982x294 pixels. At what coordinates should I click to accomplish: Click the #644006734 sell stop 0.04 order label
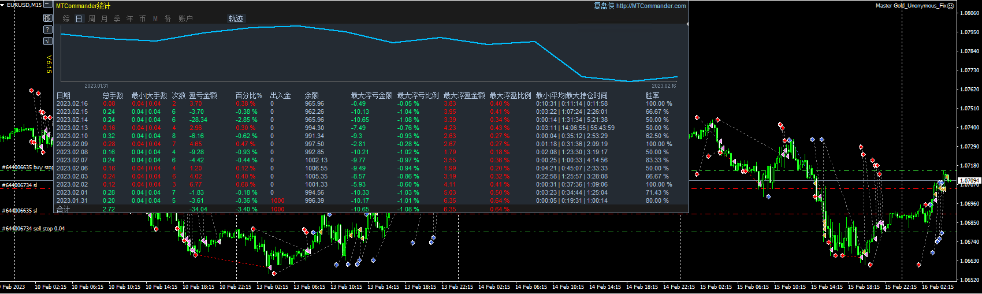(x=34, y=229)
